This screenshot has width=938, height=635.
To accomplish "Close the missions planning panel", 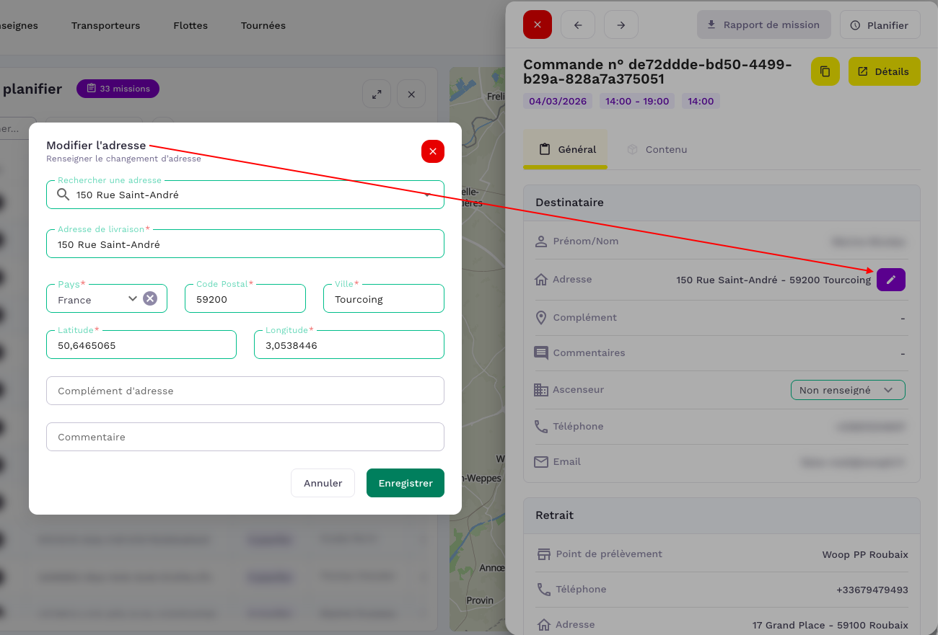I will pos(411,94).
